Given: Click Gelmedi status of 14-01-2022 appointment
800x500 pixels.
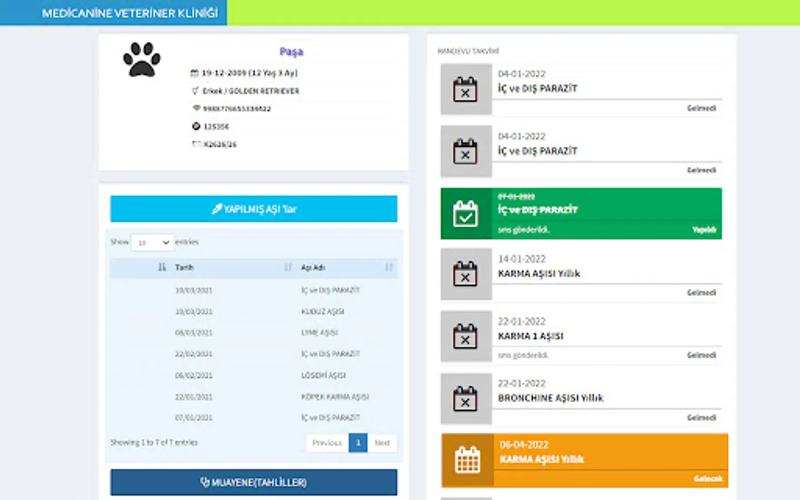Looking at the screenshot, I should [x=701, y=292].
